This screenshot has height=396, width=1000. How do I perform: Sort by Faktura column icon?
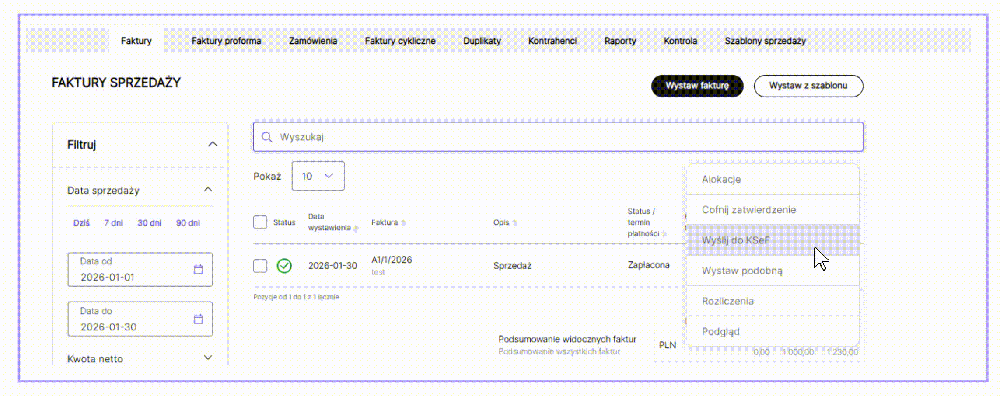coord(403,223)
